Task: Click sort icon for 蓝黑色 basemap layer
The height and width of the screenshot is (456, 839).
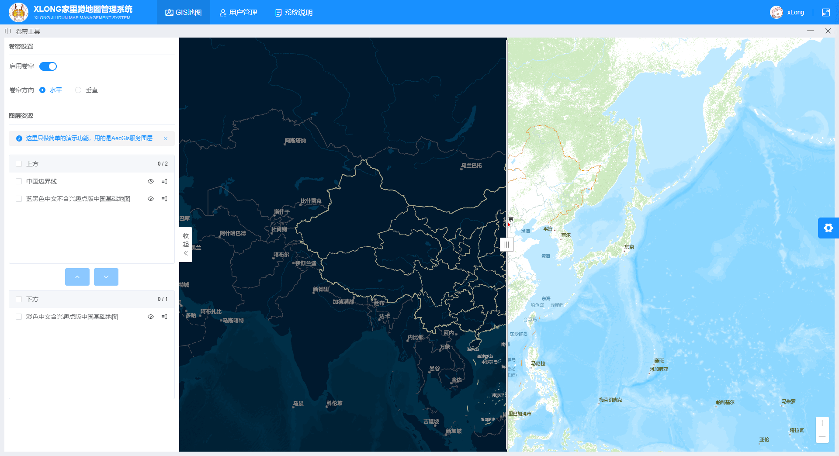Action: 164,199
